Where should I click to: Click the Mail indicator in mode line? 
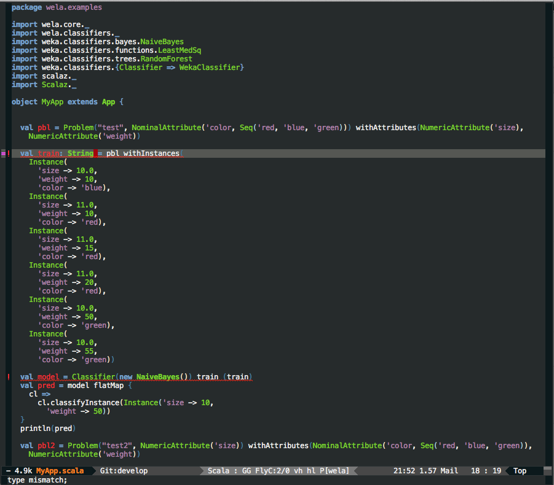pyautogui.click(x=449, y=471)
